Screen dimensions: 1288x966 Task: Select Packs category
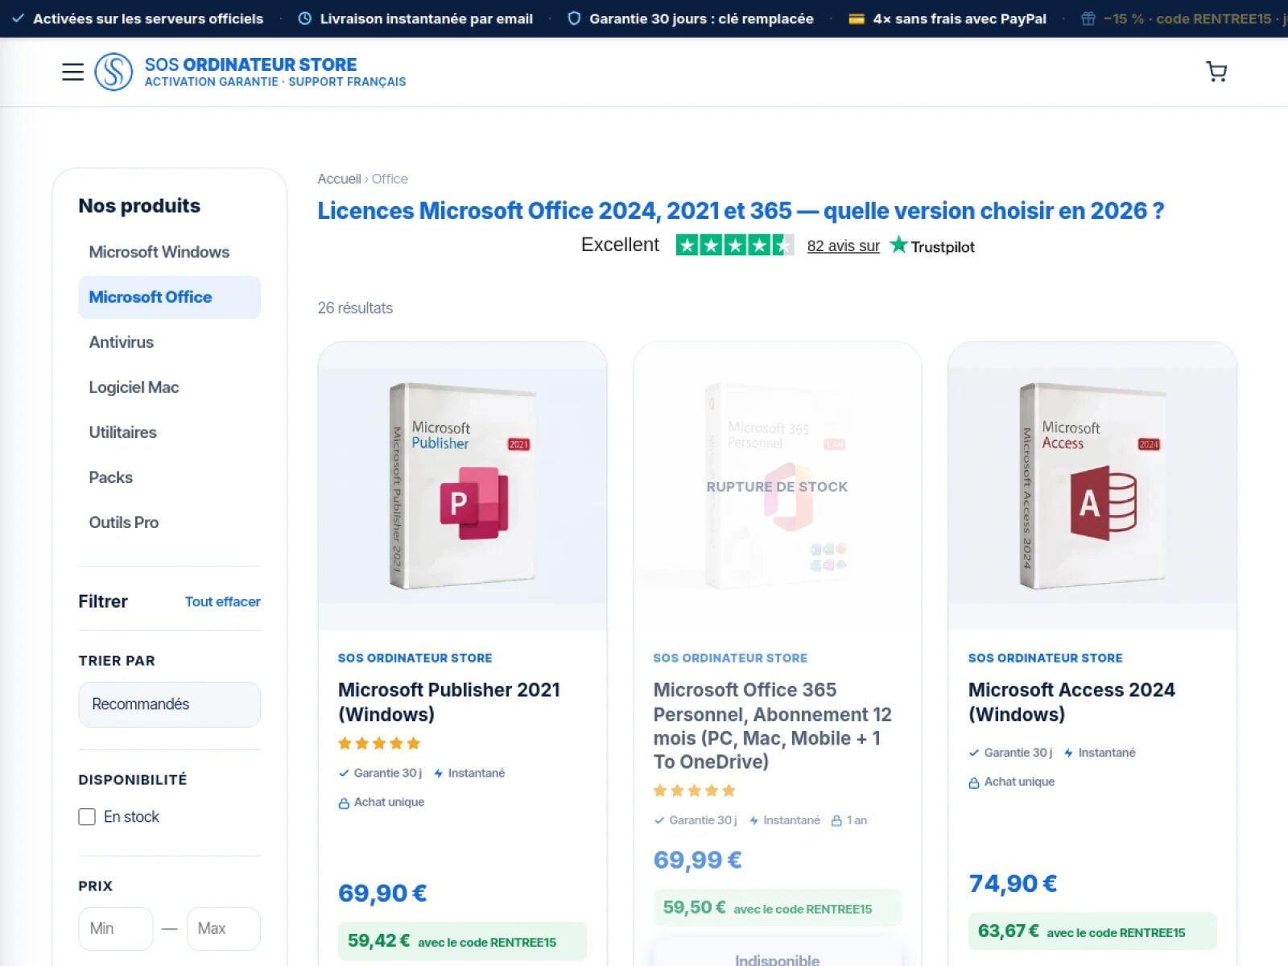tap(169, 477)
